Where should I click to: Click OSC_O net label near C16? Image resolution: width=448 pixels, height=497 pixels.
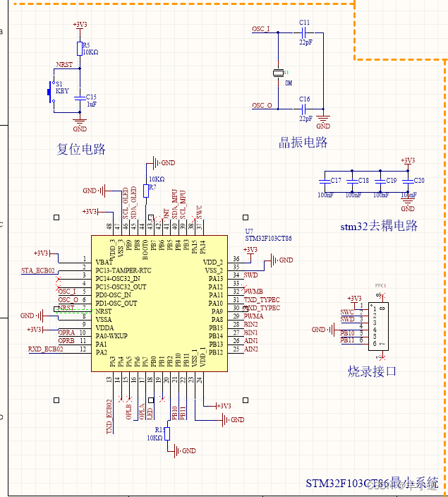pyautogui.click(x=262, y=106)
